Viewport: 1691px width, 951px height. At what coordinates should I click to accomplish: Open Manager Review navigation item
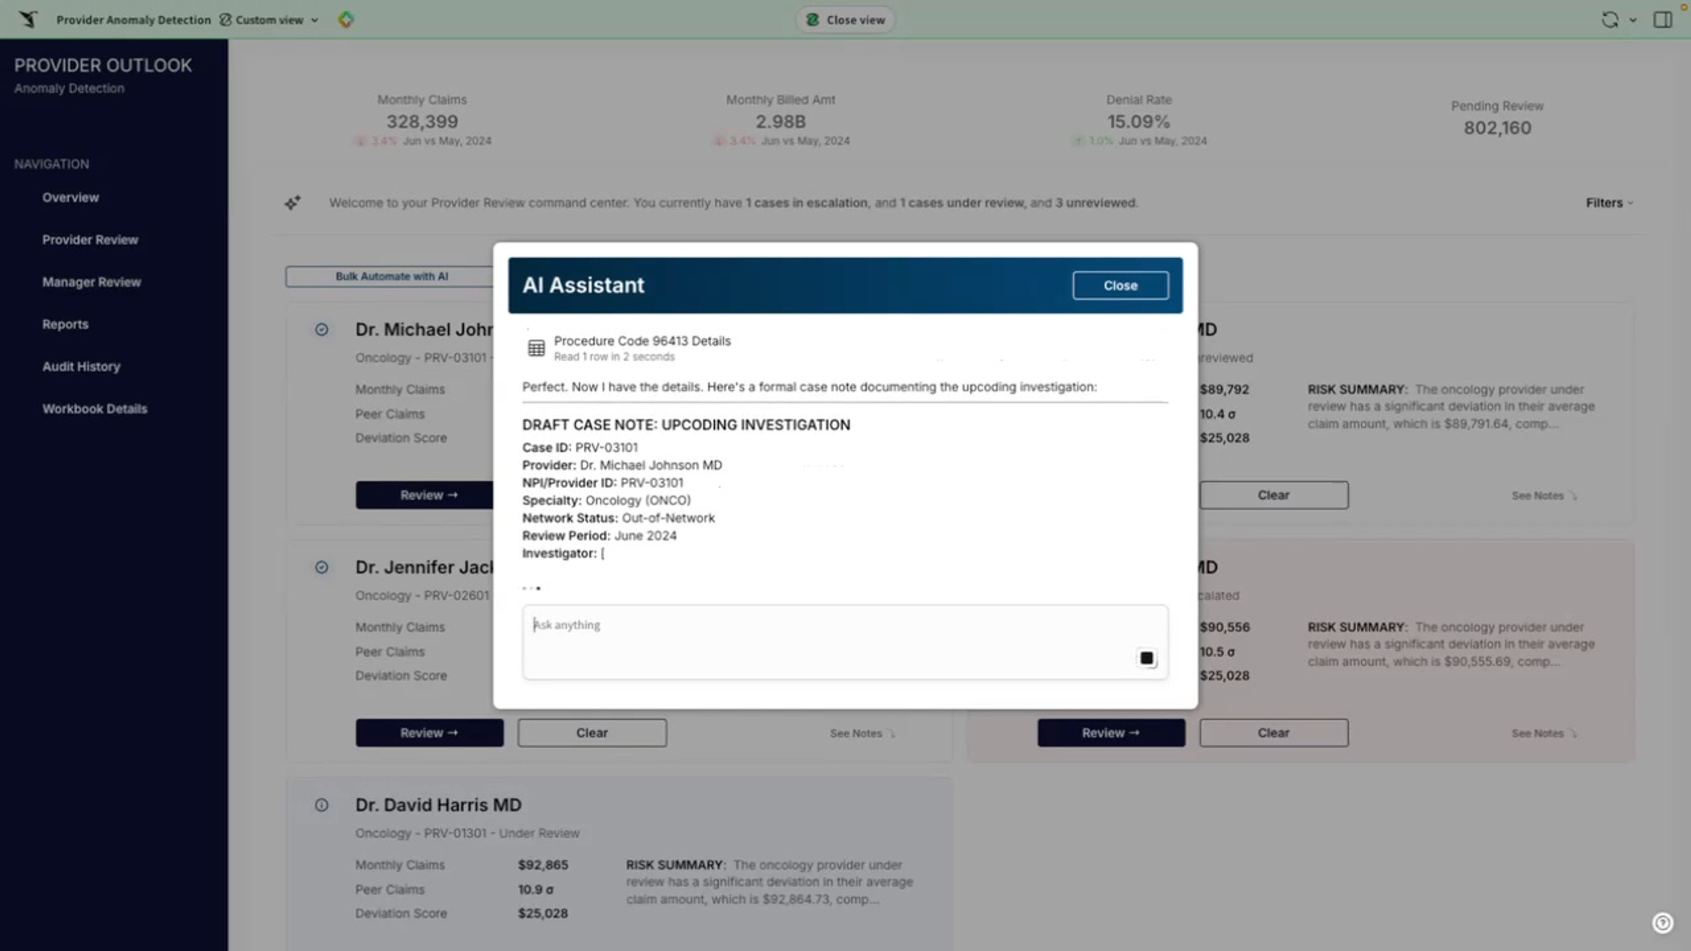[x=91, y=282]
